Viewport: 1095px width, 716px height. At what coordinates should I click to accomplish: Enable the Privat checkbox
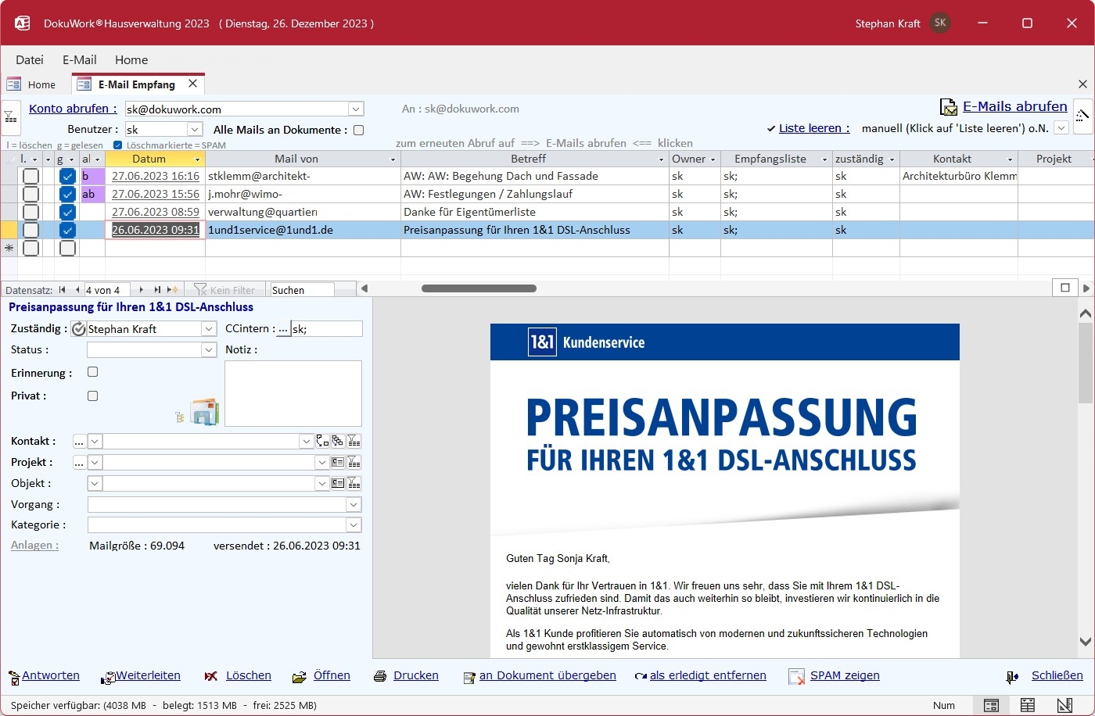tap(93, 396)
